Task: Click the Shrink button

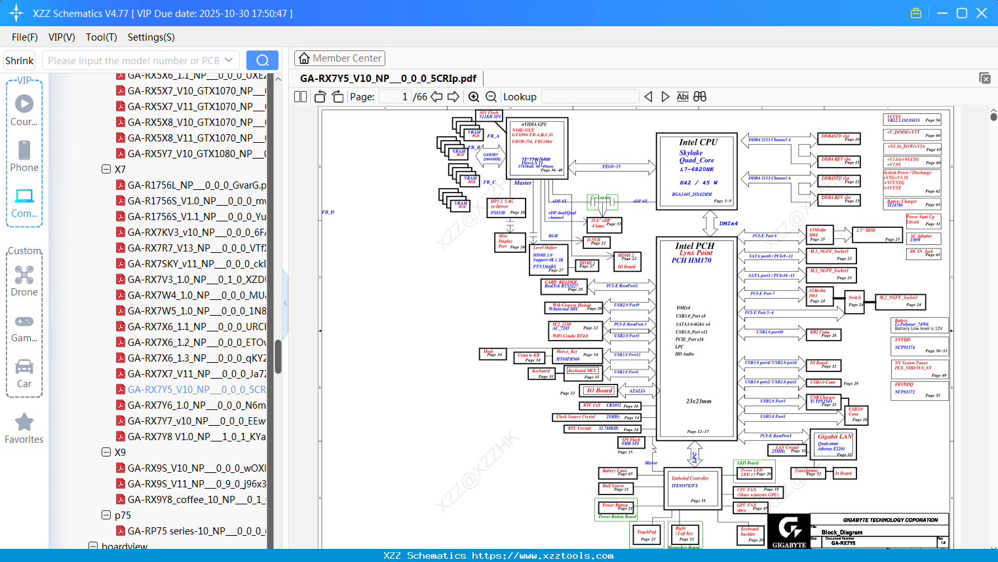Action: click(x=20, y=60)
